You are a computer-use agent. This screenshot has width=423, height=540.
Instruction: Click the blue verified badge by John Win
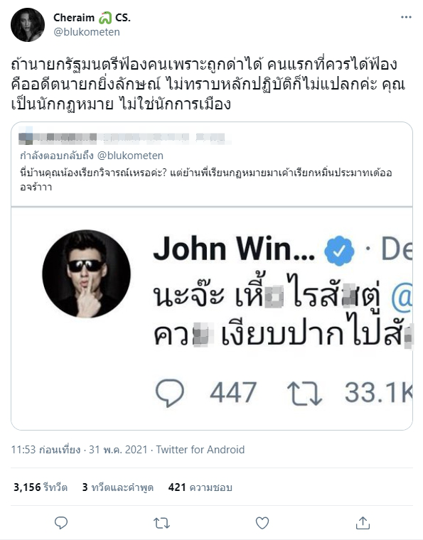(x=339, y=250)
